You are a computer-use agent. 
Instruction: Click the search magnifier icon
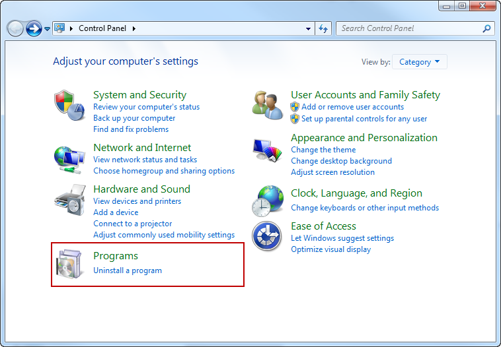coord(486,28)
